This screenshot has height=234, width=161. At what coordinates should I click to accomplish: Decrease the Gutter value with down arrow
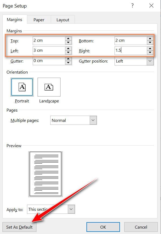click(68, 63)
